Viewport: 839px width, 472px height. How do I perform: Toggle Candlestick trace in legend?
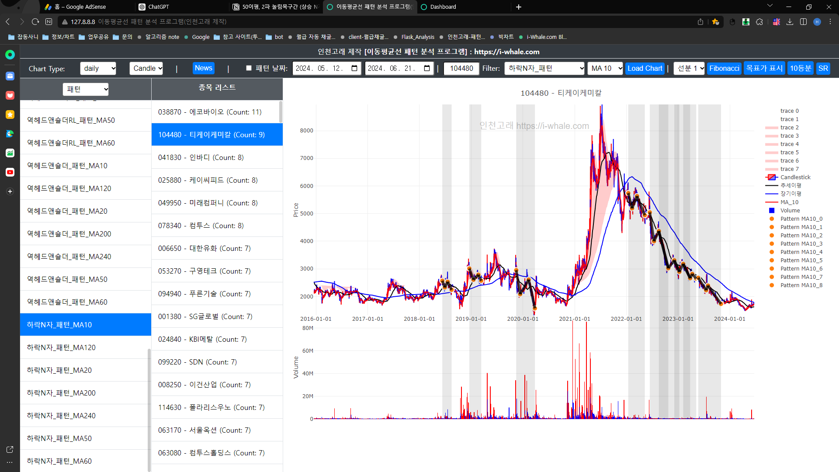tap(795, 177)
